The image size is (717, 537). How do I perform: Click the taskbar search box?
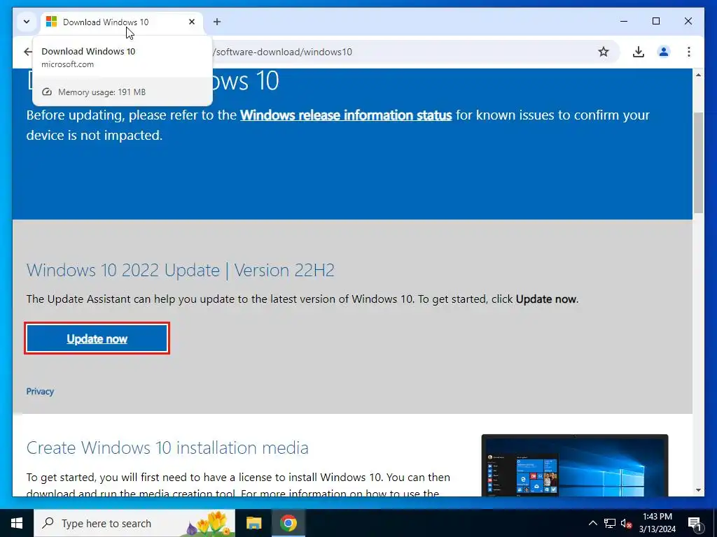pyautogui.click(x=134, y=523)
